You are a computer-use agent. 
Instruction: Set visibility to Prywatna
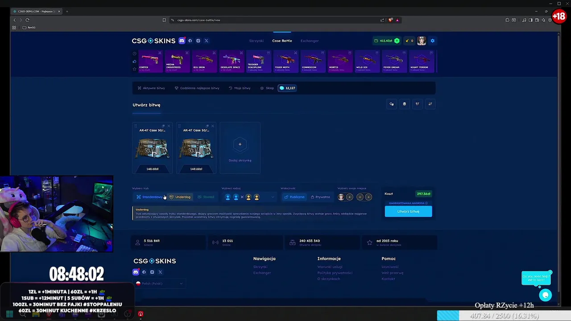click(320, 197)
